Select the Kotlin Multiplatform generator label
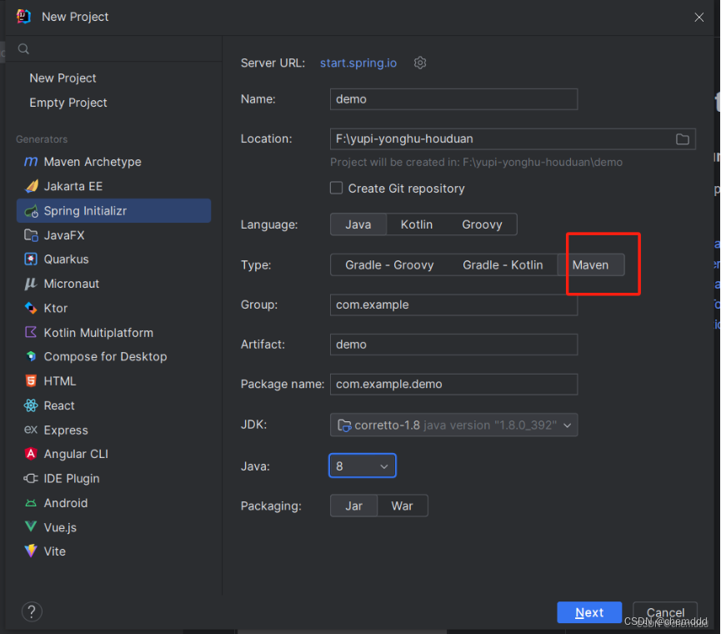The width and height of the screenshot is (721, 634). [98, 333]
